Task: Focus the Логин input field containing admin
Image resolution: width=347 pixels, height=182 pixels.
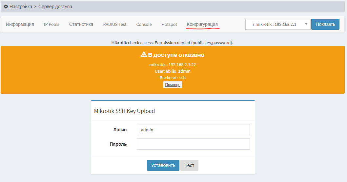Action: click(193, 130)
